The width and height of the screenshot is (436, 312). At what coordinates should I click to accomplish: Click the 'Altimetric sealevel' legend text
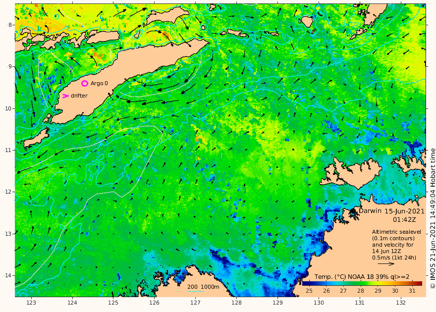tap(396, 232)
